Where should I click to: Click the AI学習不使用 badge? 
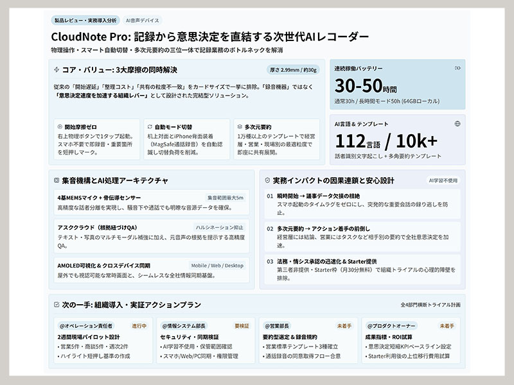443,180
